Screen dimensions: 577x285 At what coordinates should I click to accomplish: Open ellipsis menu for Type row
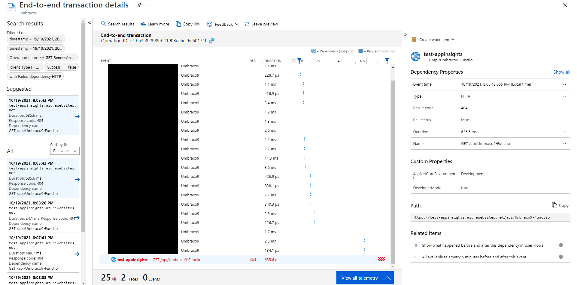click(x=563, y=96)
